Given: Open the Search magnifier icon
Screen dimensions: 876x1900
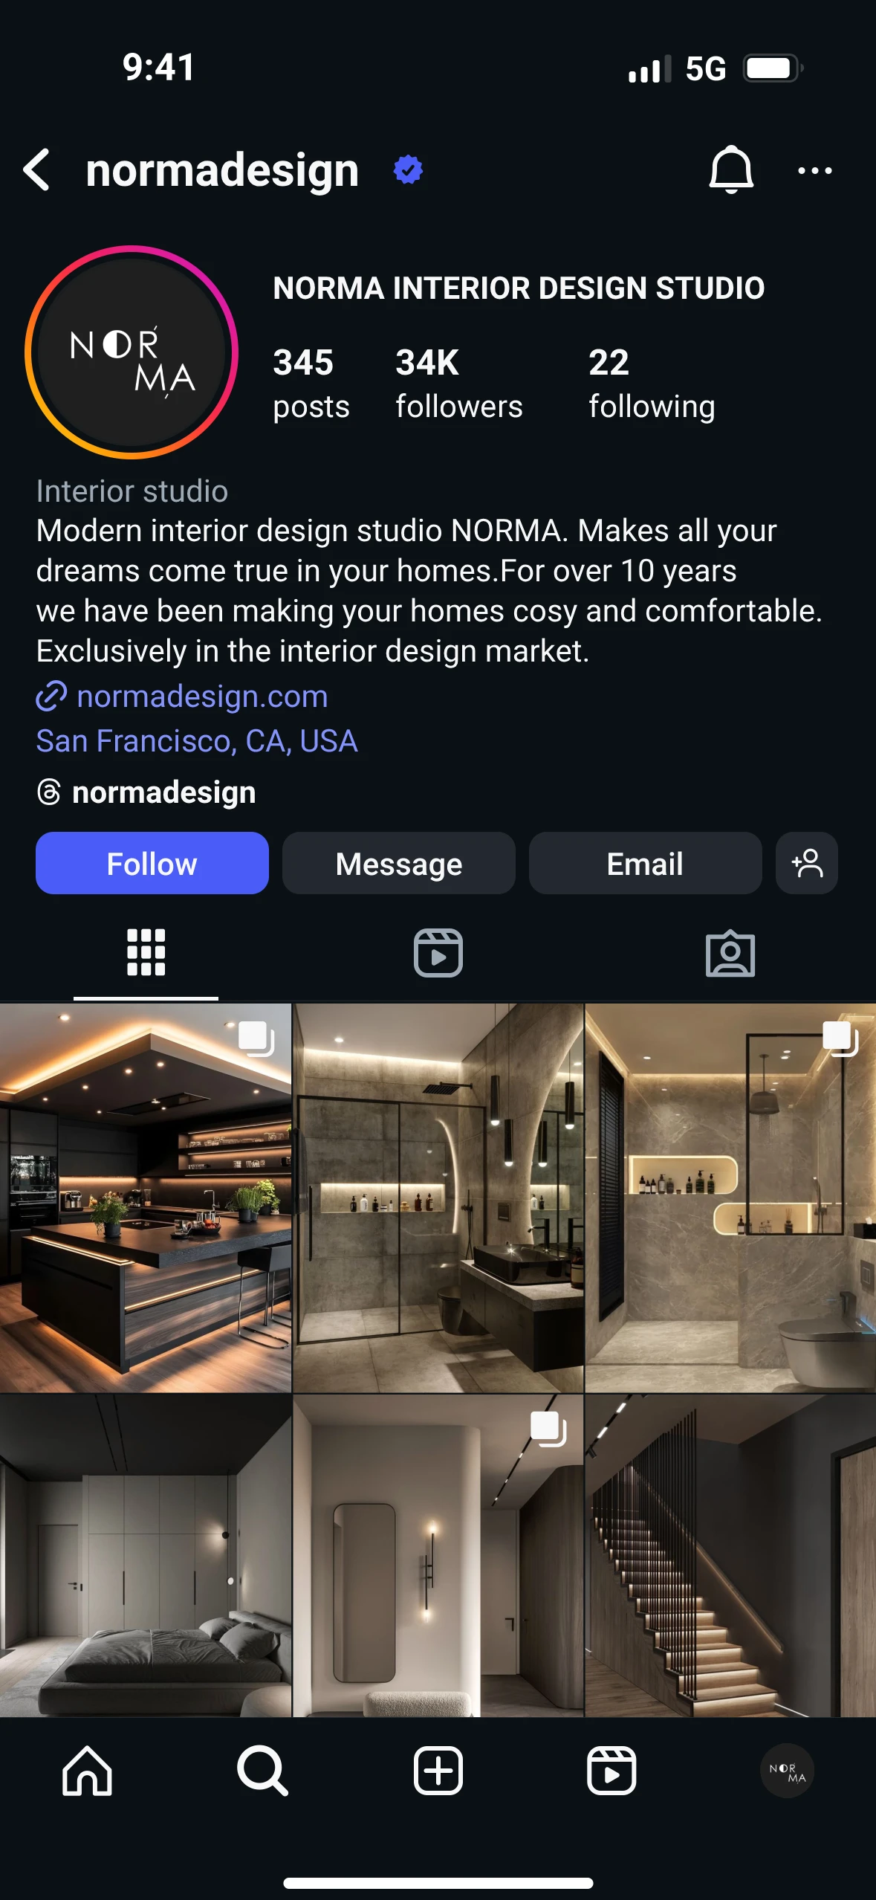Looking at the screenshot, I should 262,1771.
